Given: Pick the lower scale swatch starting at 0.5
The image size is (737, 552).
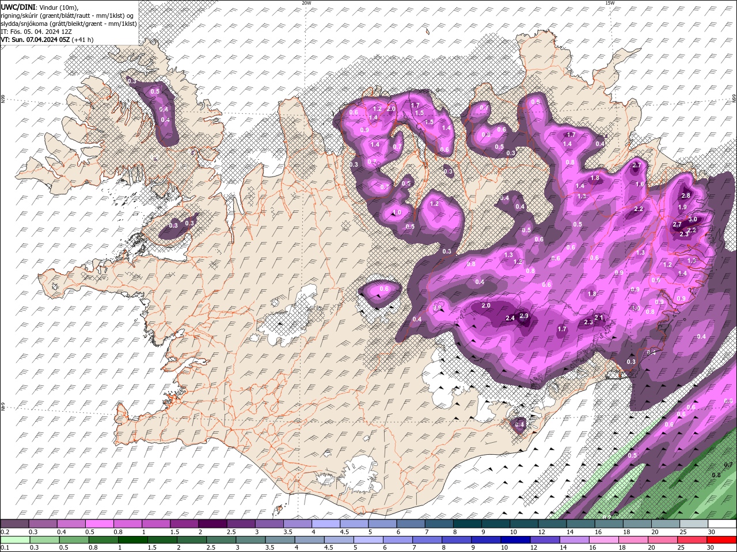Looking at the screenshot, I should (74, 540).
